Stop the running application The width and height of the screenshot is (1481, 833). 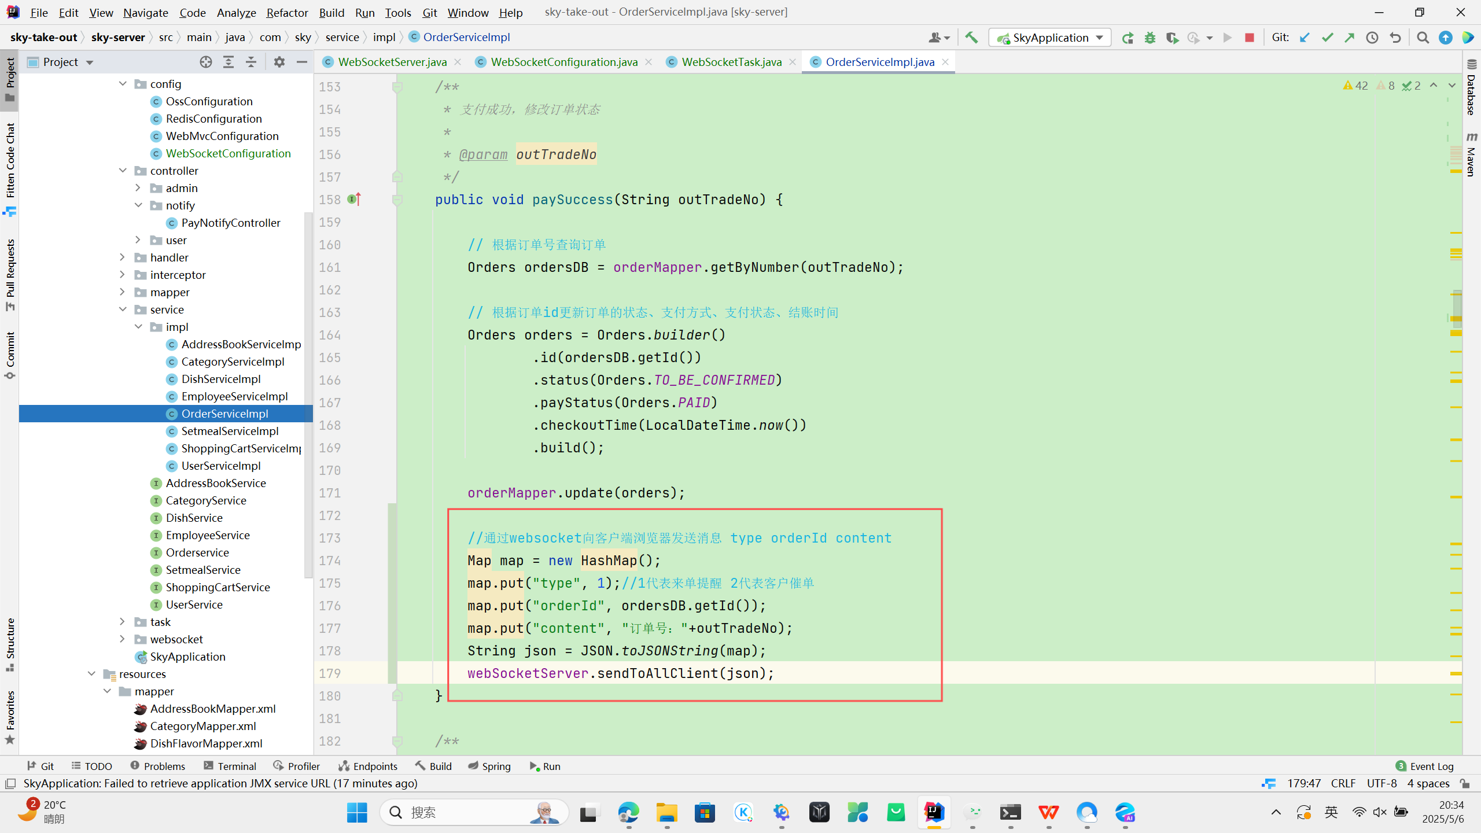1249,38
